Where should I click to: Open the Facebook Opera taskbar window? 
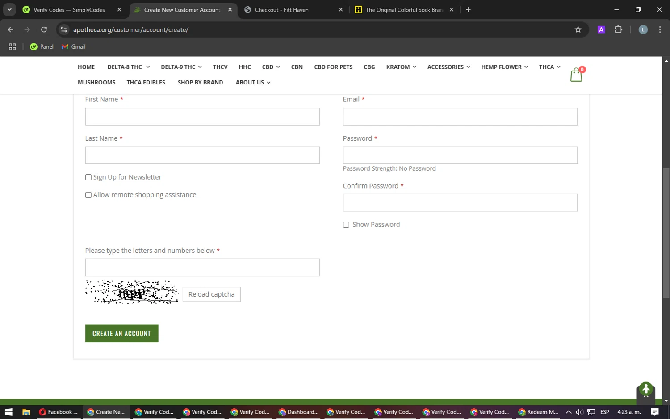59,412
